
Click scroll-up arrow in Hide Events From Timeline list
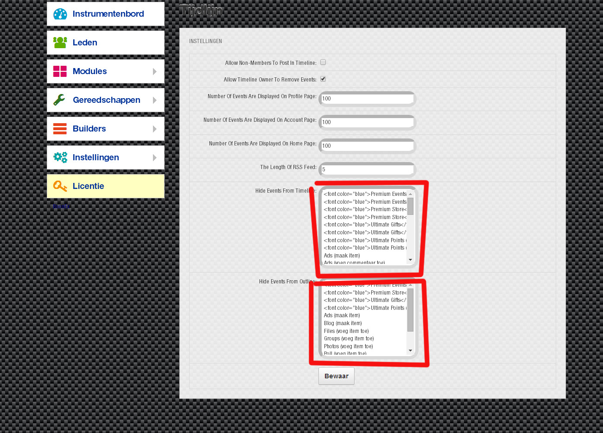coord(410,194)
